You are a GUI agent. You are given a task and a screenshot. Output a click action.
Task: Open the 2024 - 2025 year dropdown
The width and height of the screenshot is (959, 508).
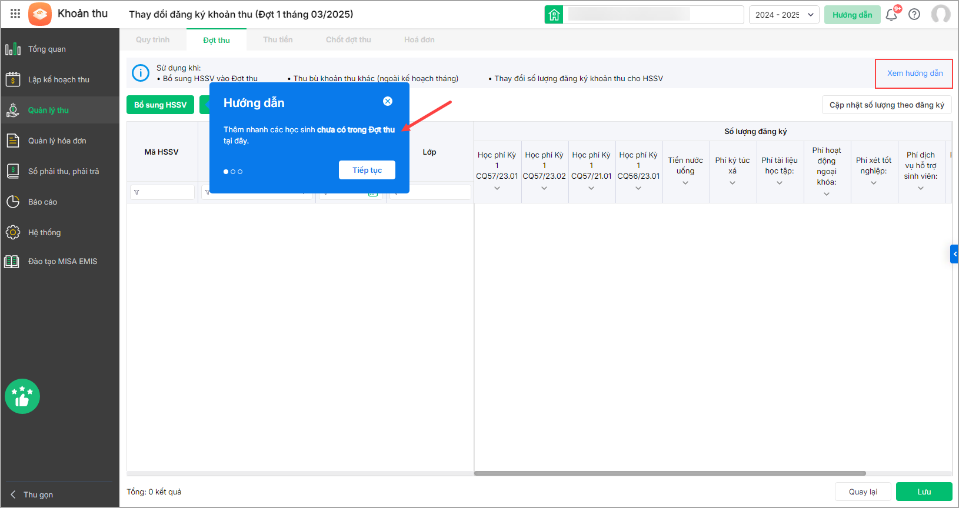point(784,15)
